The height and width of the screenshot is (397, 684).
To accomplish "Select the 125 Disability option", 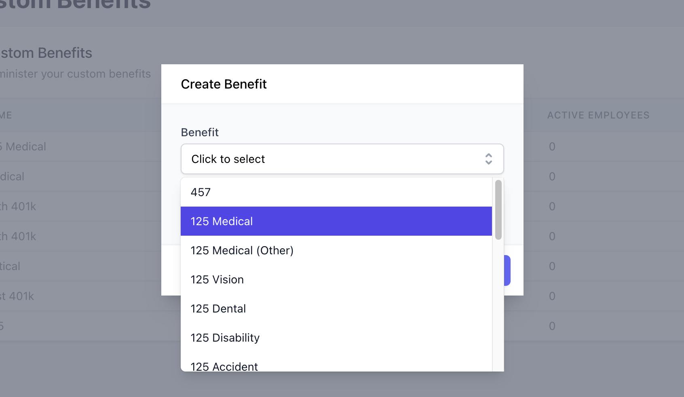I will click(336, 338).
